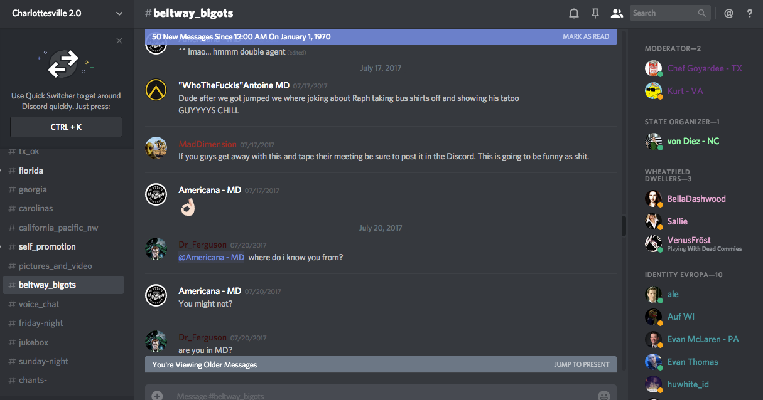Jump to Present in message banner
The height and width of the screenshot is (400, 763).
582,364
